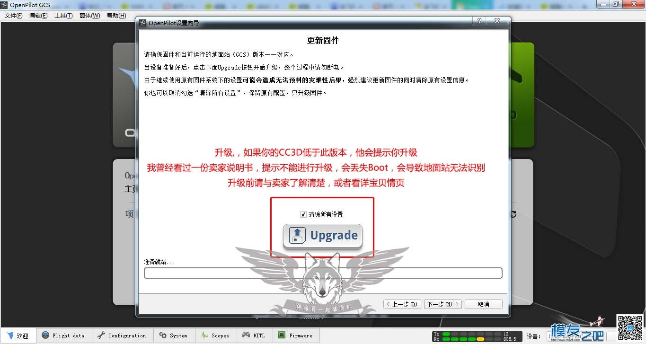Close the OpenPilot设置向导 dialog
This screenshot has width=646, height=344.
pyautogui.click(x=497, y=21)
